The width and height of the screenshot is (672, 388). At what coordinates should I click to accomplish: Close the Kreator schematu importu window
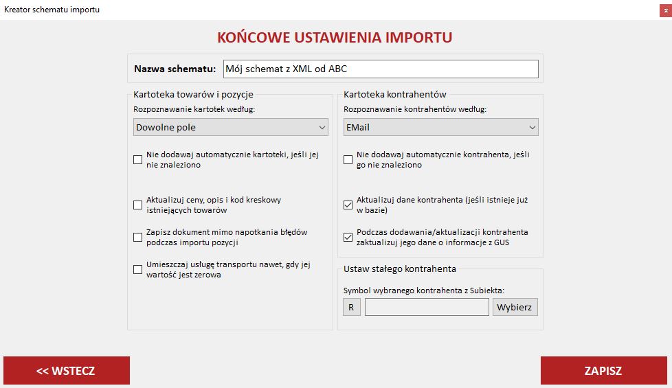tap(665, 10)
